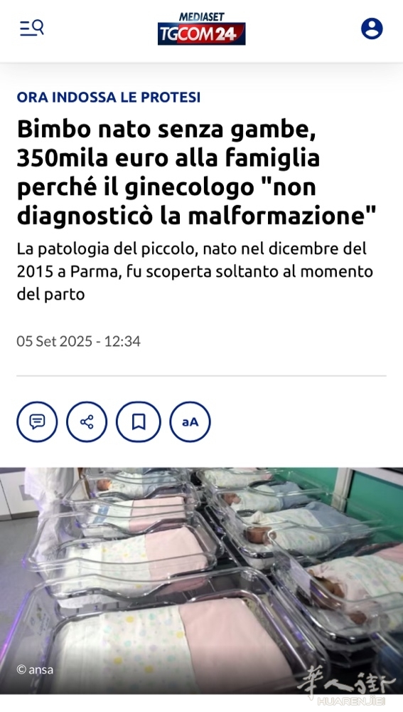Open the ORA INDOSSA LE PROTESI label
403x712 pixels.
[x=108, y=97]
